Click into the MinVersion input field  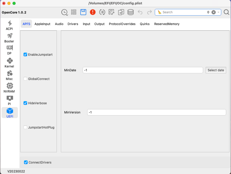tap(156, 112)
